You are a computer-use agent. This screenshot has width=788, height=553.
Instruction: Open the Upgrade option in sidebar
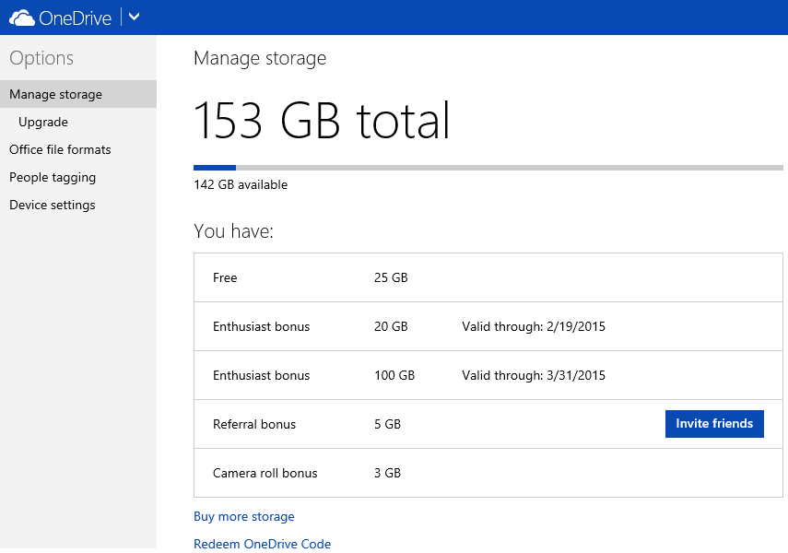tap(43, 122)
